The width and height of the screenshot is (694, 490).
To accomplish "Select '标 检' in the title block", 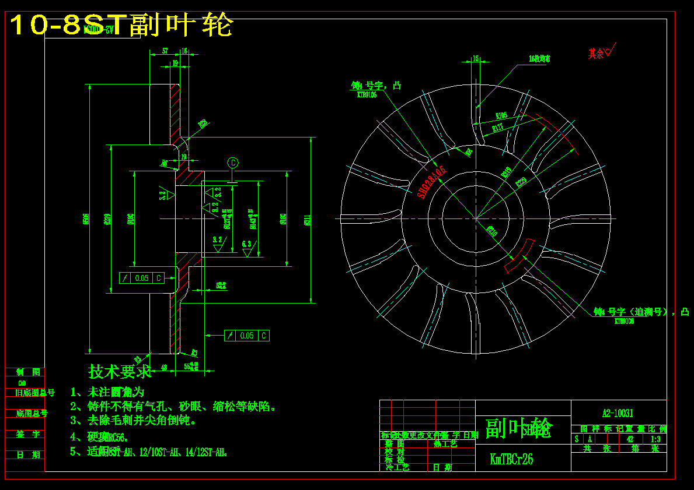I will click(395, 459).
